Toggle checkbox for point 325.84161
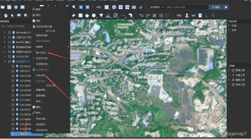The height and width of the screenshot is (139, 251). pyautogui.click(x=13, y=66)
